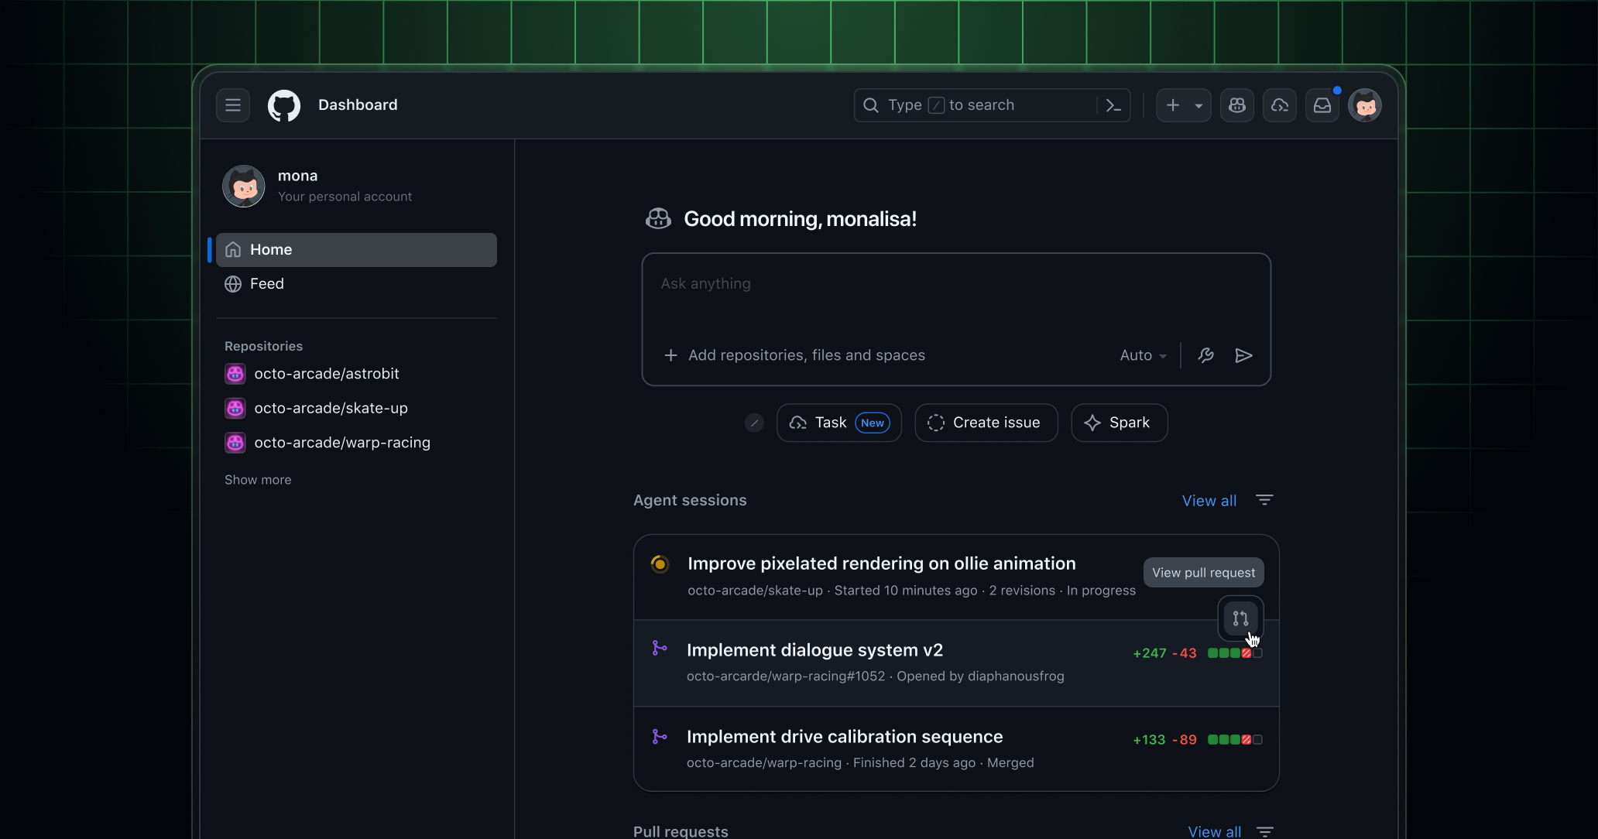Open the command palette terminal icon
Image resolution: width=1598 pixels, height=839 pixels.
coord(1113,105)
